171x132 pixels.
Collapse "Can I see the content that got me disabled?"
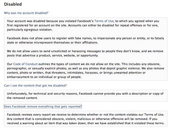tap(35, 85)
